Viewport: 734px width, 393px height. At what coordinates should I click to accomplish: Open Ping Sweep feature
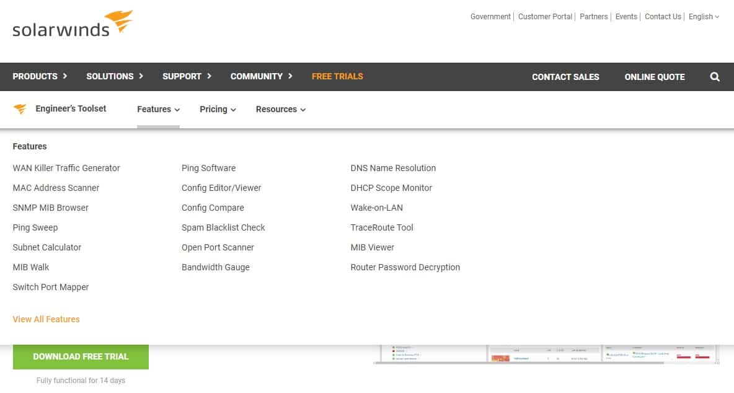(35, 228)
